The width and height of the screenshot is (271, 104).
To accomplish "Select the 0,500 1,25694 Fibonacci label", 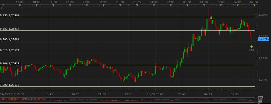I will point(10,39).
